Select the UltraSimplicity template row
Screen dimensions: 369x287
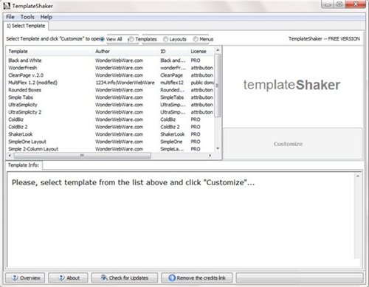coord(110,105)
